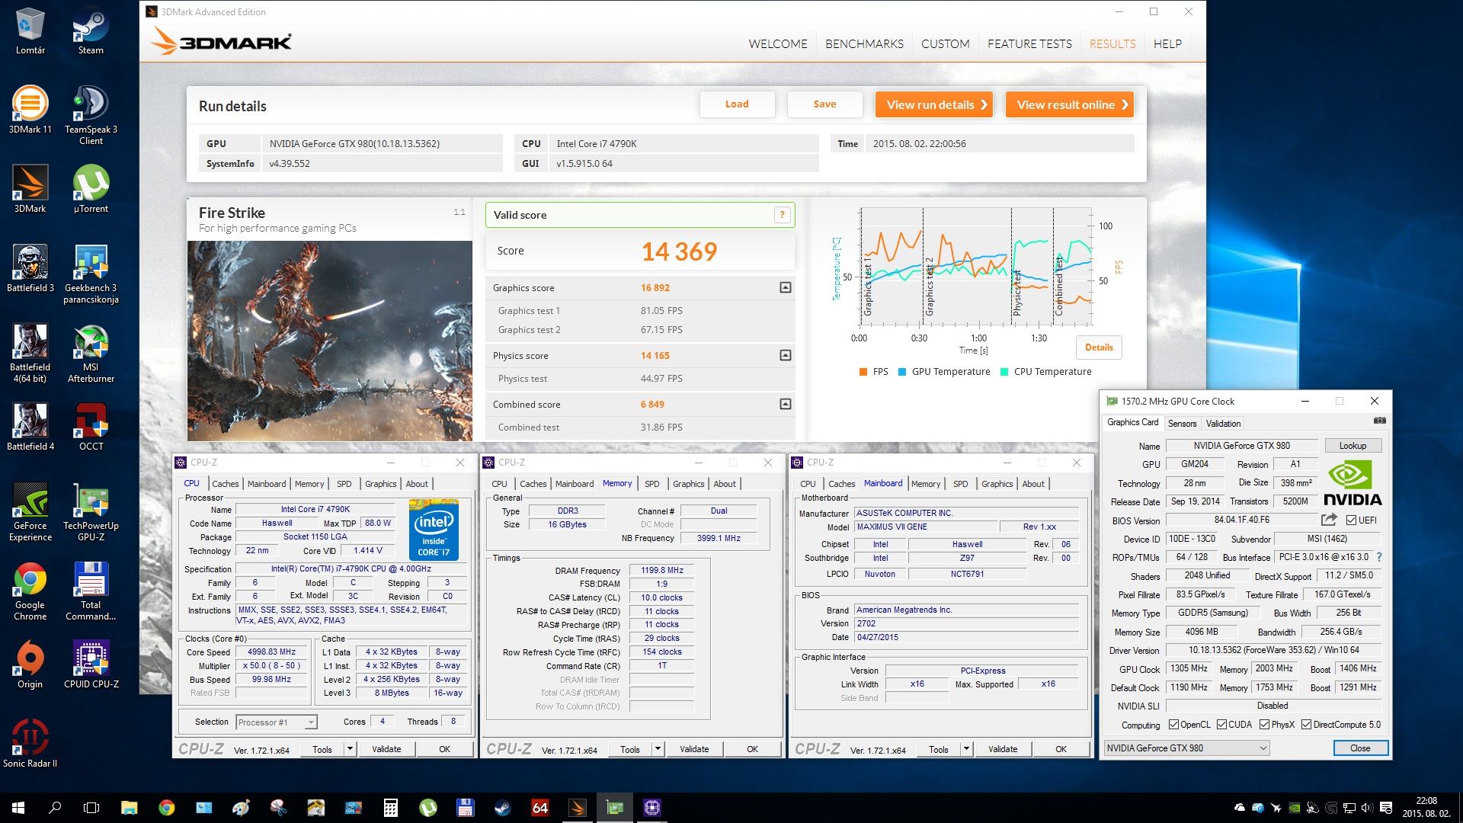Click the Fire Strike preview image
Screen dimensions: 1463x823
click(329, 340)
